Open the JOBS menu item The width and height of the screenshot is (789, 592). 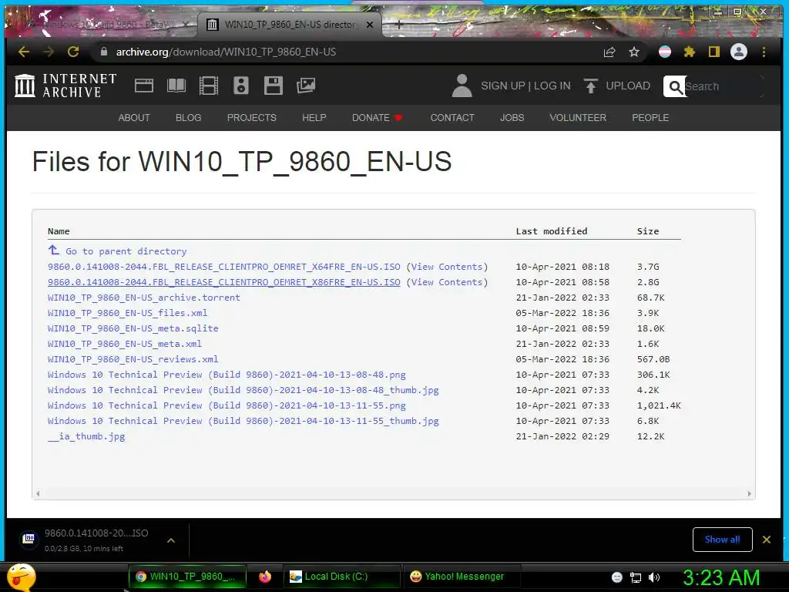512,118
